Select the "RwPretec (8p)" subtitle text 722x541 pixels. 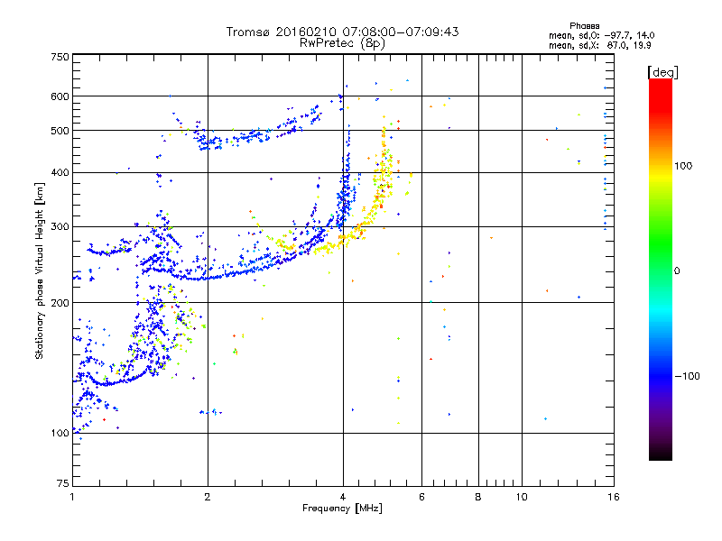pyautogui.click(x=342, y=43)
